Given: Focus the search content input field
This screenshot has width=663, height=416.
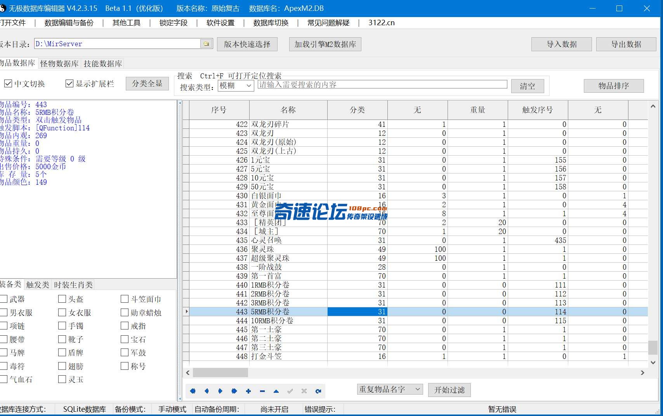Looking at the screenshot, I should [x=382, y=85].
